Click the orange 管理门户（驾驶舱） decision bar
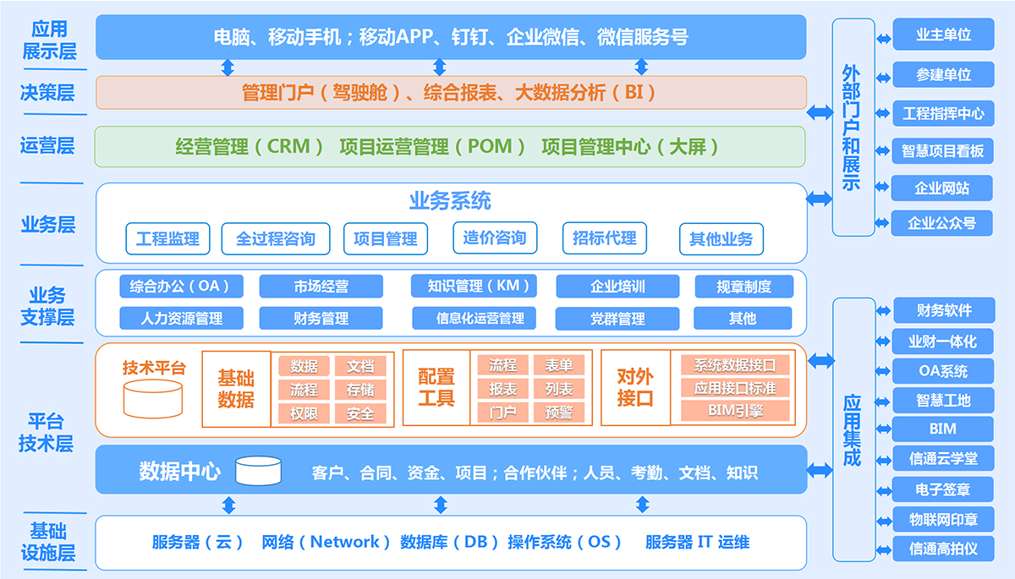Image resolution: width=1015 pixels, height=579 pixels. (450, 93)
